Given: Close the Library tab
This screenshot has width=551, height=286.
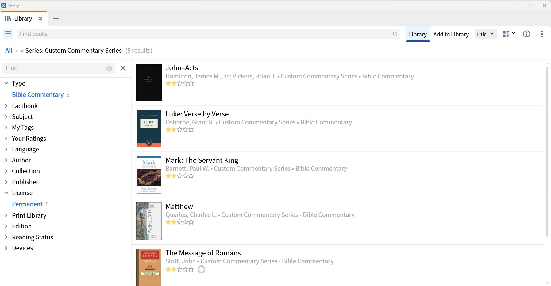Looking at the screenshot, I should [40, 19].
